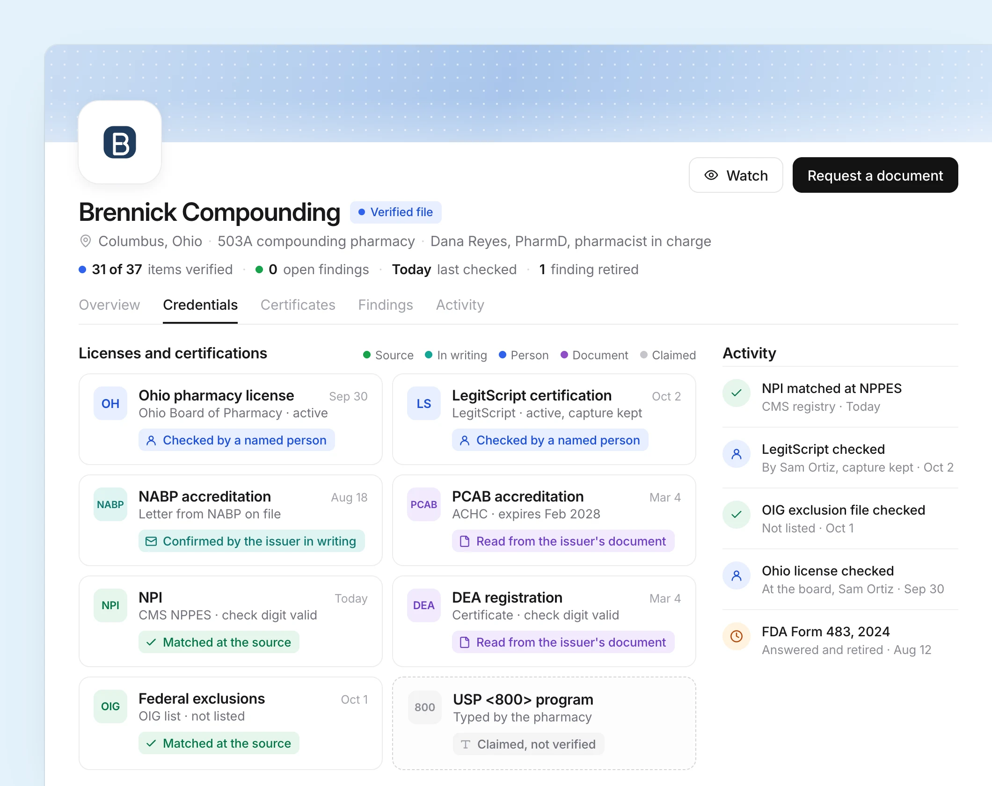The width and height of the screenshot is (992, 786).
Task: Click the LS badge on LegitScript certification
Action: [x=424, y=403]
